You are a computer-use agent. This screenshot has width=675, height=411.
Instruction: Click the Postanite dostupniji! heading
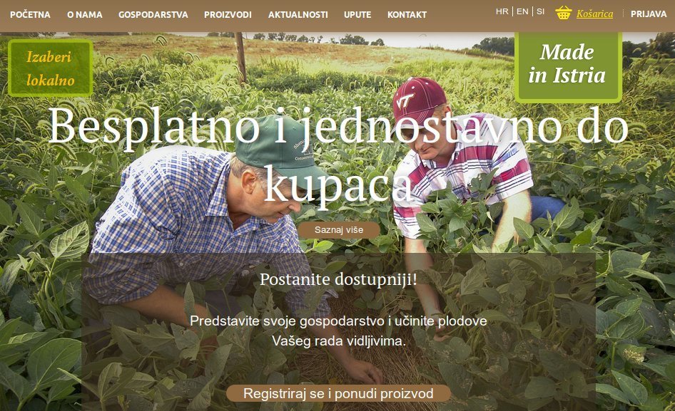point(338,279)
